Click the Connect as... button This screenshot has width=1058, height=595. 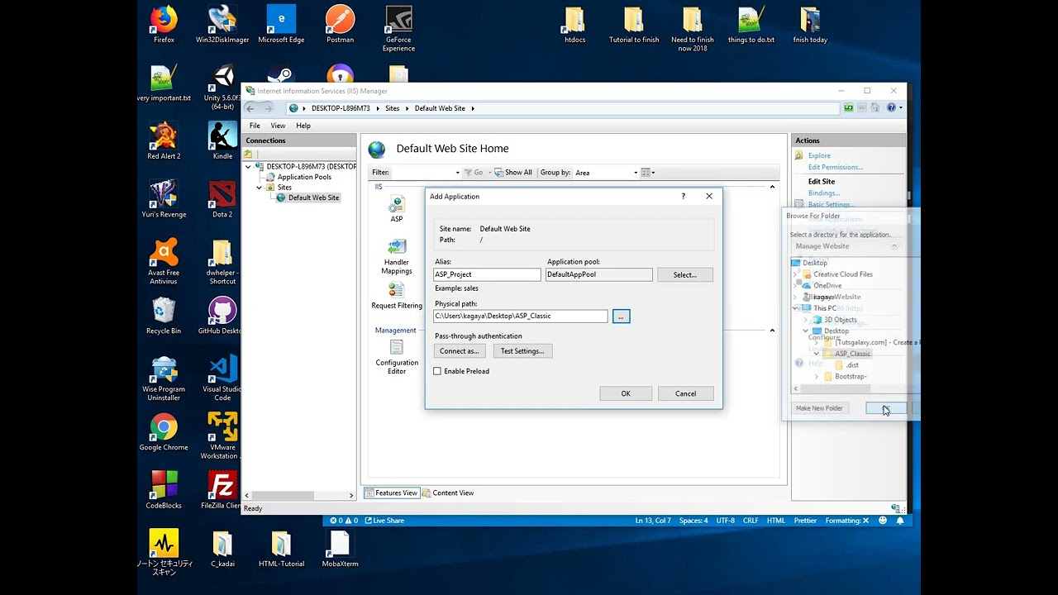[459, 351]
